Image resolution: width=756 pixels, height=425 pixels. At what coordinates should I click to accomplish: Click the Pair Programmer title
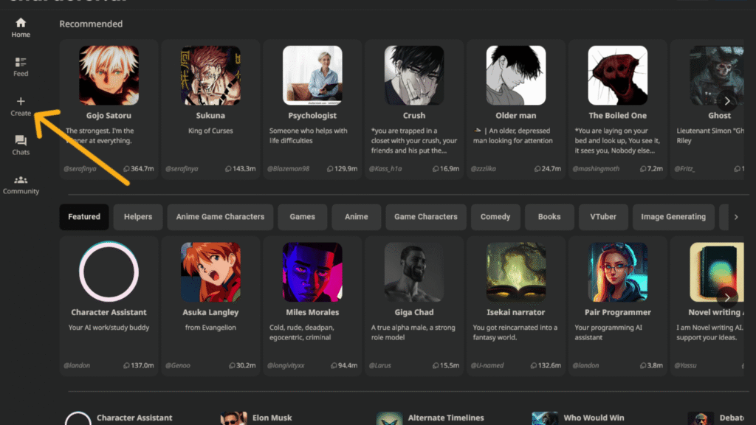(618, 312)
